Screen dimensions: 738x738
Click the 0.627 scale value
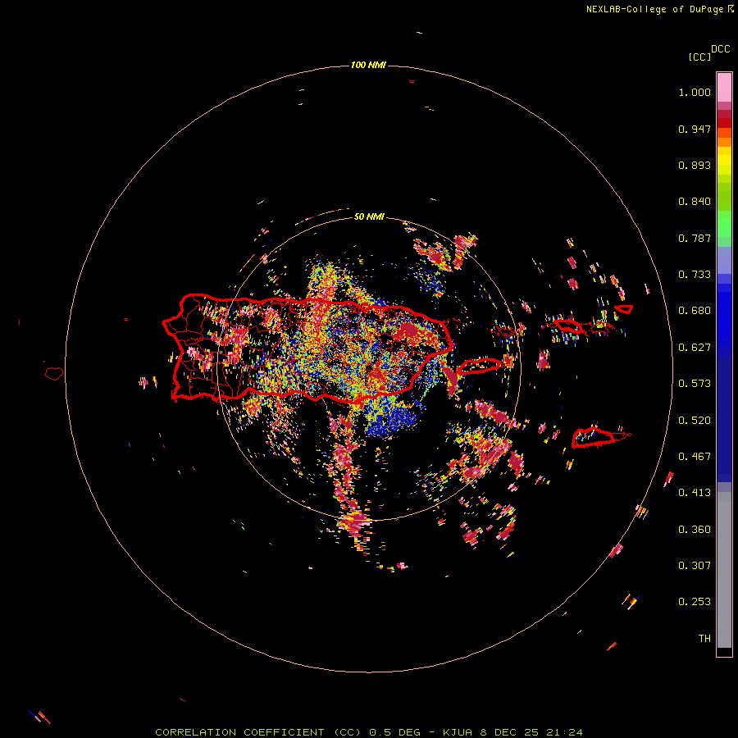coord(695,348)
